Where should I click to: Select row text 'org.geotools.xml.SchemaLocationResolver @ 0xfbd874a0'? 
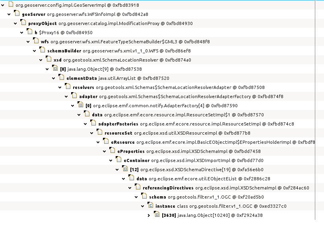click(127, 60)
